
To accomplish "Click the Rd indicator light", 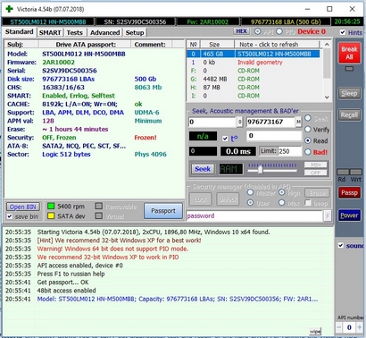I will point(343,172).
